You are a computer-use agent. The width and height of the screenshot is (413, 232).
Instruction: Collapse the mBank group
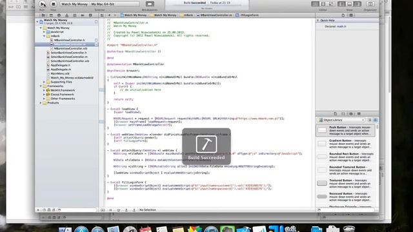pos(45,36)
